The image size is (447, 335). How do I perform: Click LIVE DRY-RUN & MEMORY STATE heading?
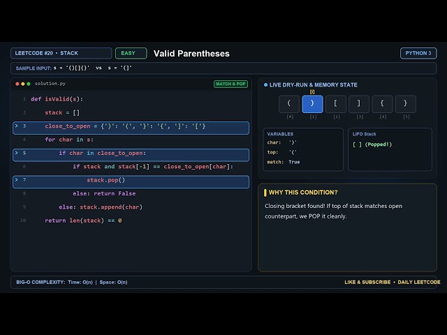tap(314, 85)
